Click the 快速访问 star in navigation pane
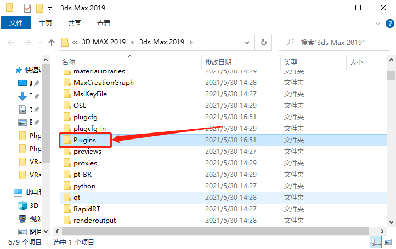Screen dimensions: 396x249 19,70
